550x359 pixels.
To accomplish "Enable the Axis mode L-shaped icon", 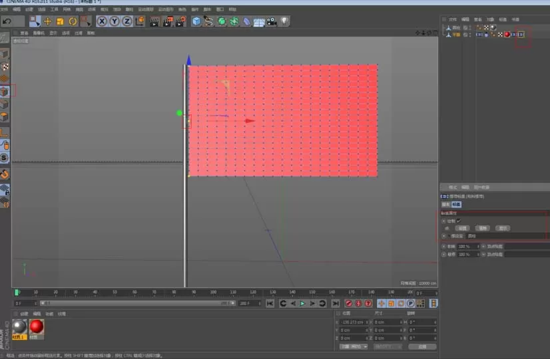I will coord(5,132).
